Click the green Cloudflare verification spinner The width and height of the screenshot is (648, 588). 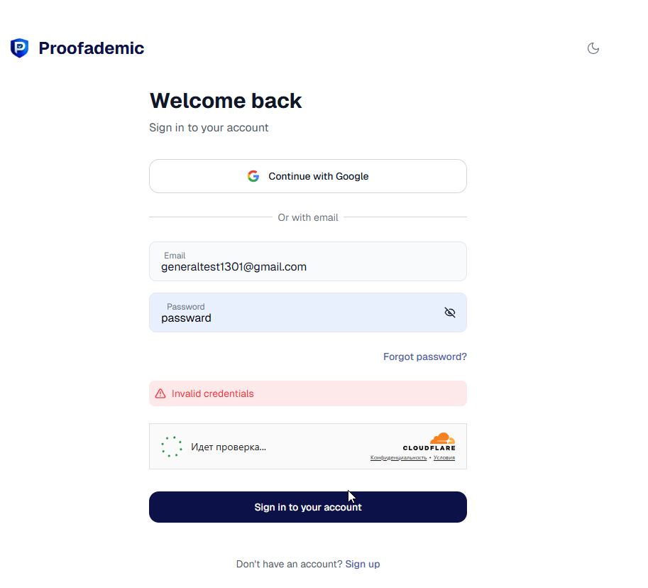point(172,447)
